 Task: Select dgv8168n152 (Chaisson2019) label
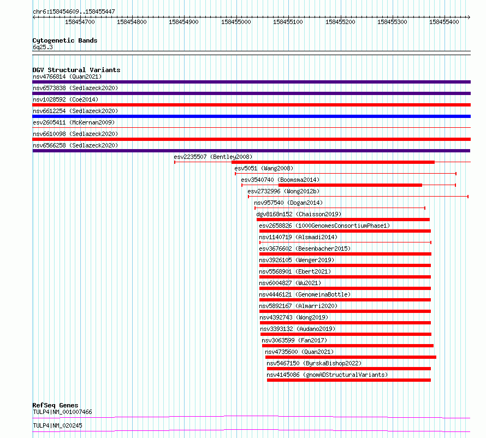tap(299, 214)
